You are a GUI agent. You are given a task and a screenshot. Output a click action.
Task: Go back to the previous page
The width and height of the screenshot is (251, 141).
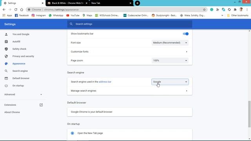pyautogui.click(x=4, y=9)
